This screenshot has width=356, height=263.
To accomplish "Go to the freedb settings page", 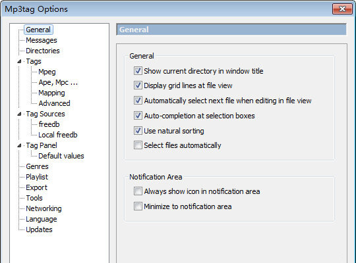I will click(49, 124).
